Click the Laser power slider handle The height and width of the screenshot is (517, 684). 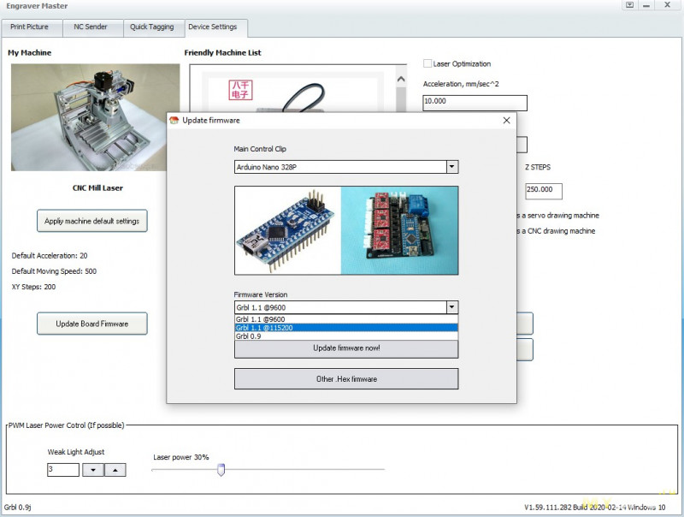pos(221,470)
